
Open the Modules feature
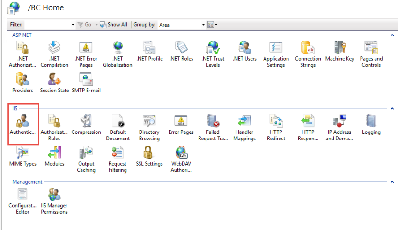[54, 156]
